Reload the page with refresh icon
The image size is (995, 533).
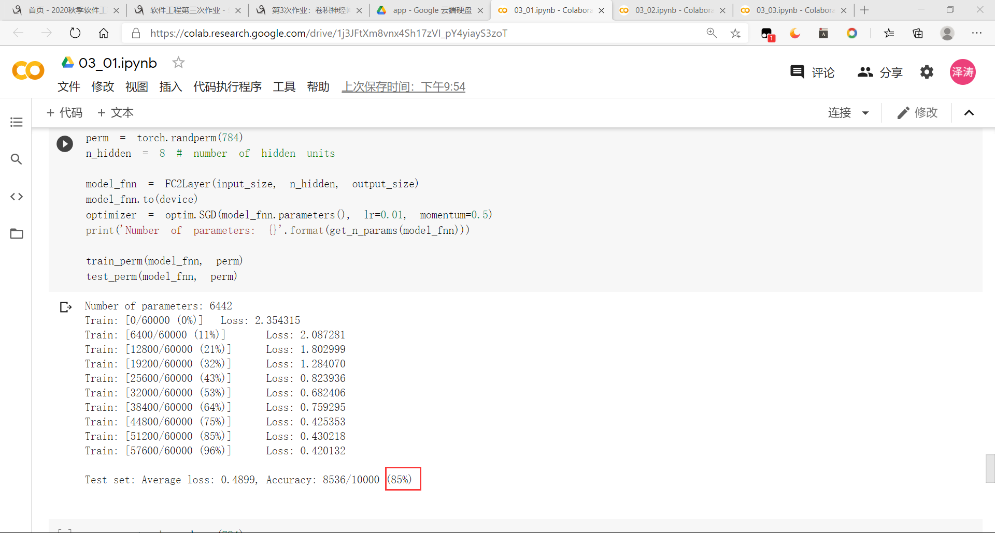point(75,33)
